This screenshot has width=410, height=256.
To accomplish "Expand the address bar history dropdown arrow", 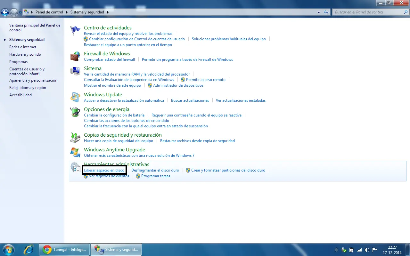I will click(319, 12).
